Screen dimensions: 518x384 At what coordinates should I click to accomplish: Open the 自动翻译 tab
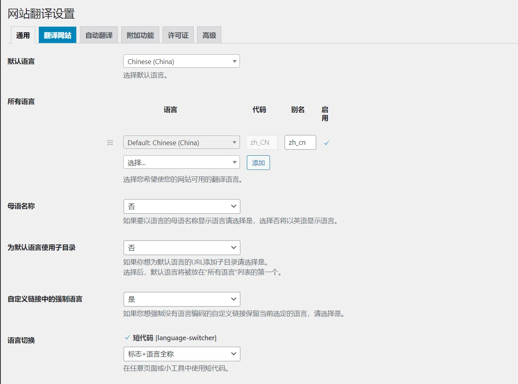tap(99, 35)
